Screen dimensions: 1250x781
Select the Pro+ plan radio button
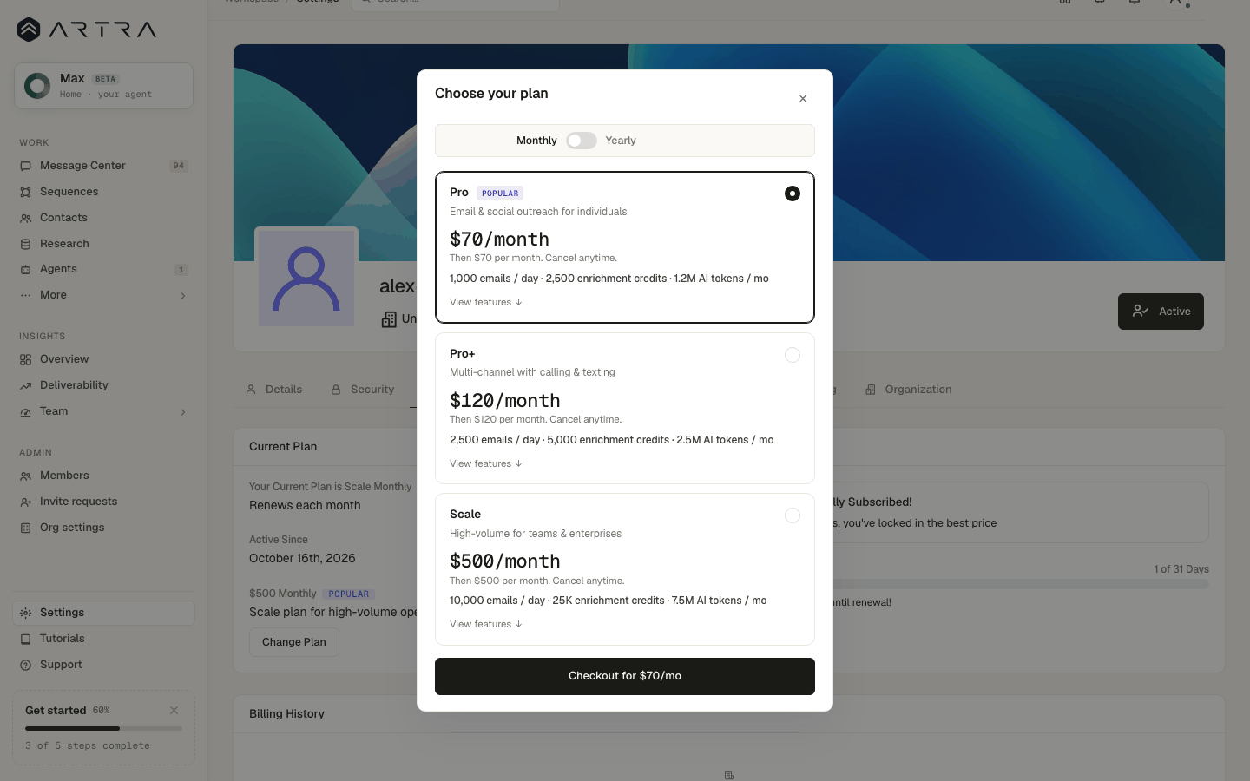click(x=793, y=355)
